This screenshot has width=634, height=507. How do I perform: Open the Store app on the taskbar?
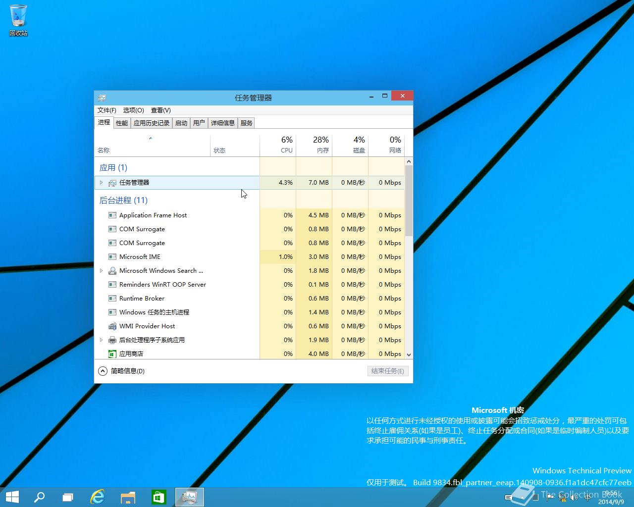tap(158, 497)
